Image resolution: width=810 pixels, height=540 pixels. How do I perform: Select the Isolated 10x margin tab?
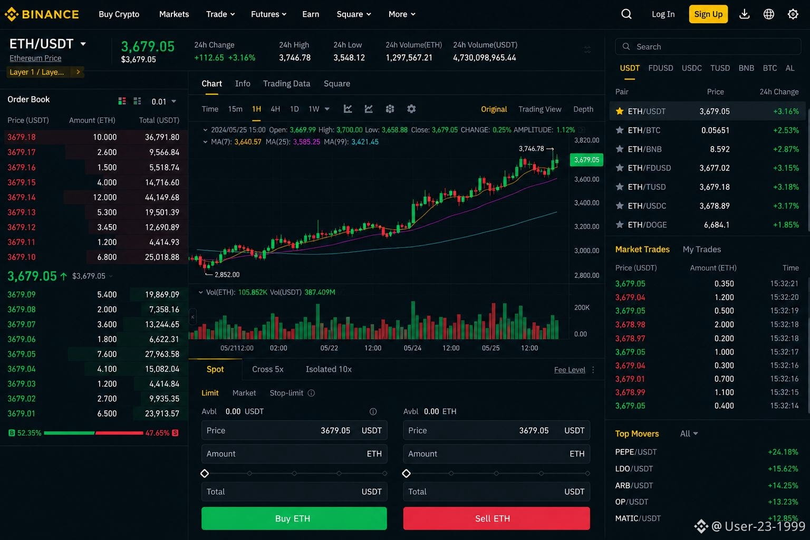[x=329, y=369]
